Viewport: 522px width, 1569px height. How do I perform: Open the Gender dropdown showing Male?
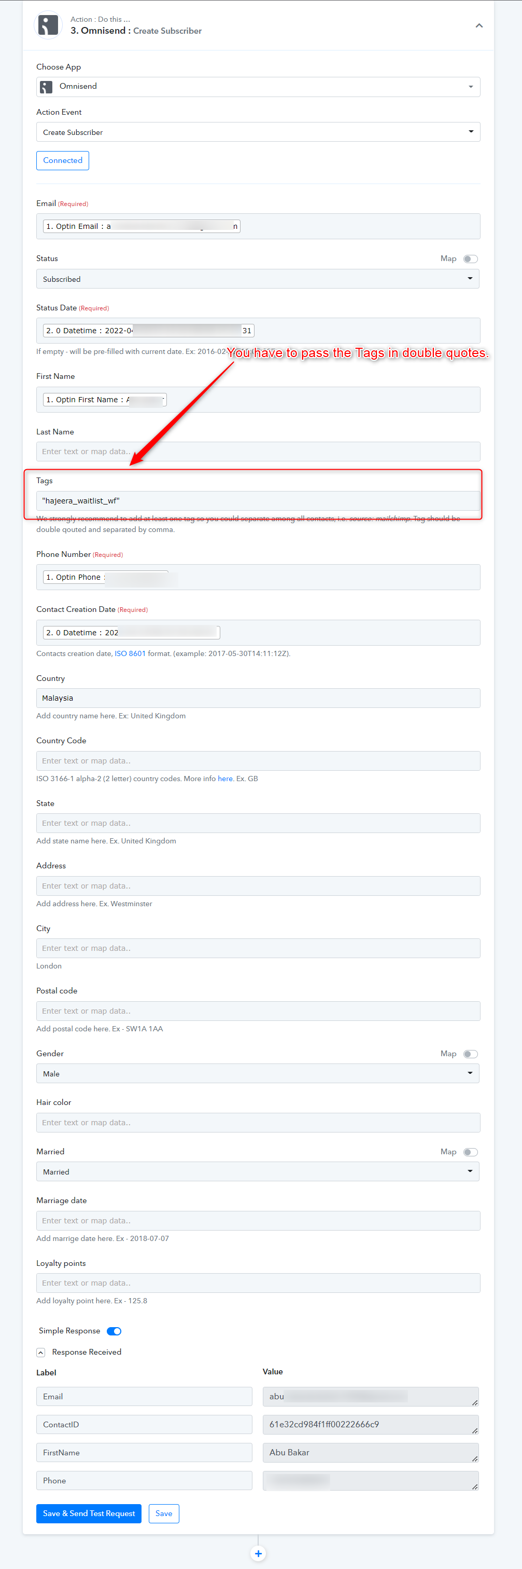[258, 1074]
